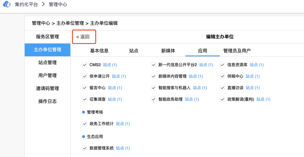Open 站点 (1) link next to 新媒体内容管理

[x=196, y=76]
